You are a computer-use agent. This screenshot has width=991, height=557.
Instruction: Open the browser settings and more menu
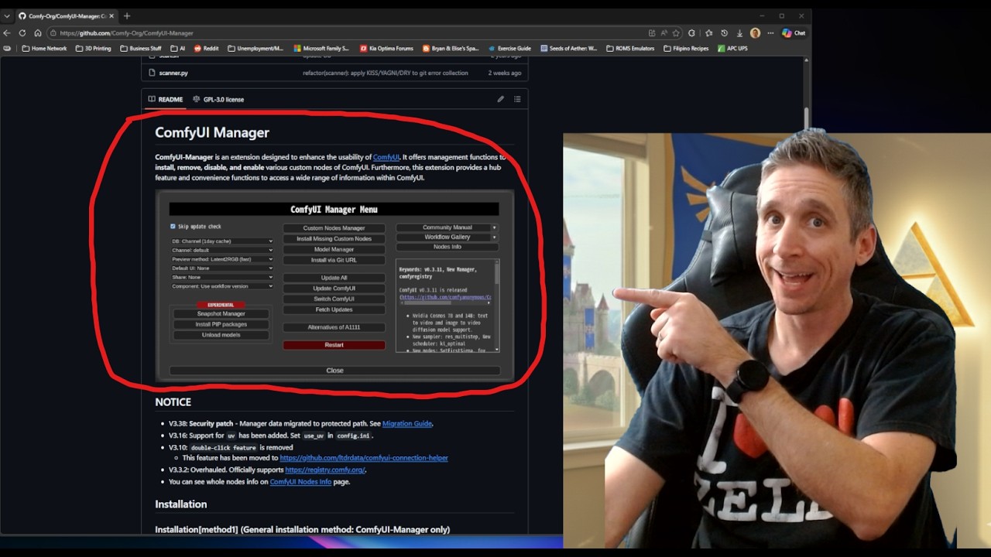tap(770, 33)
